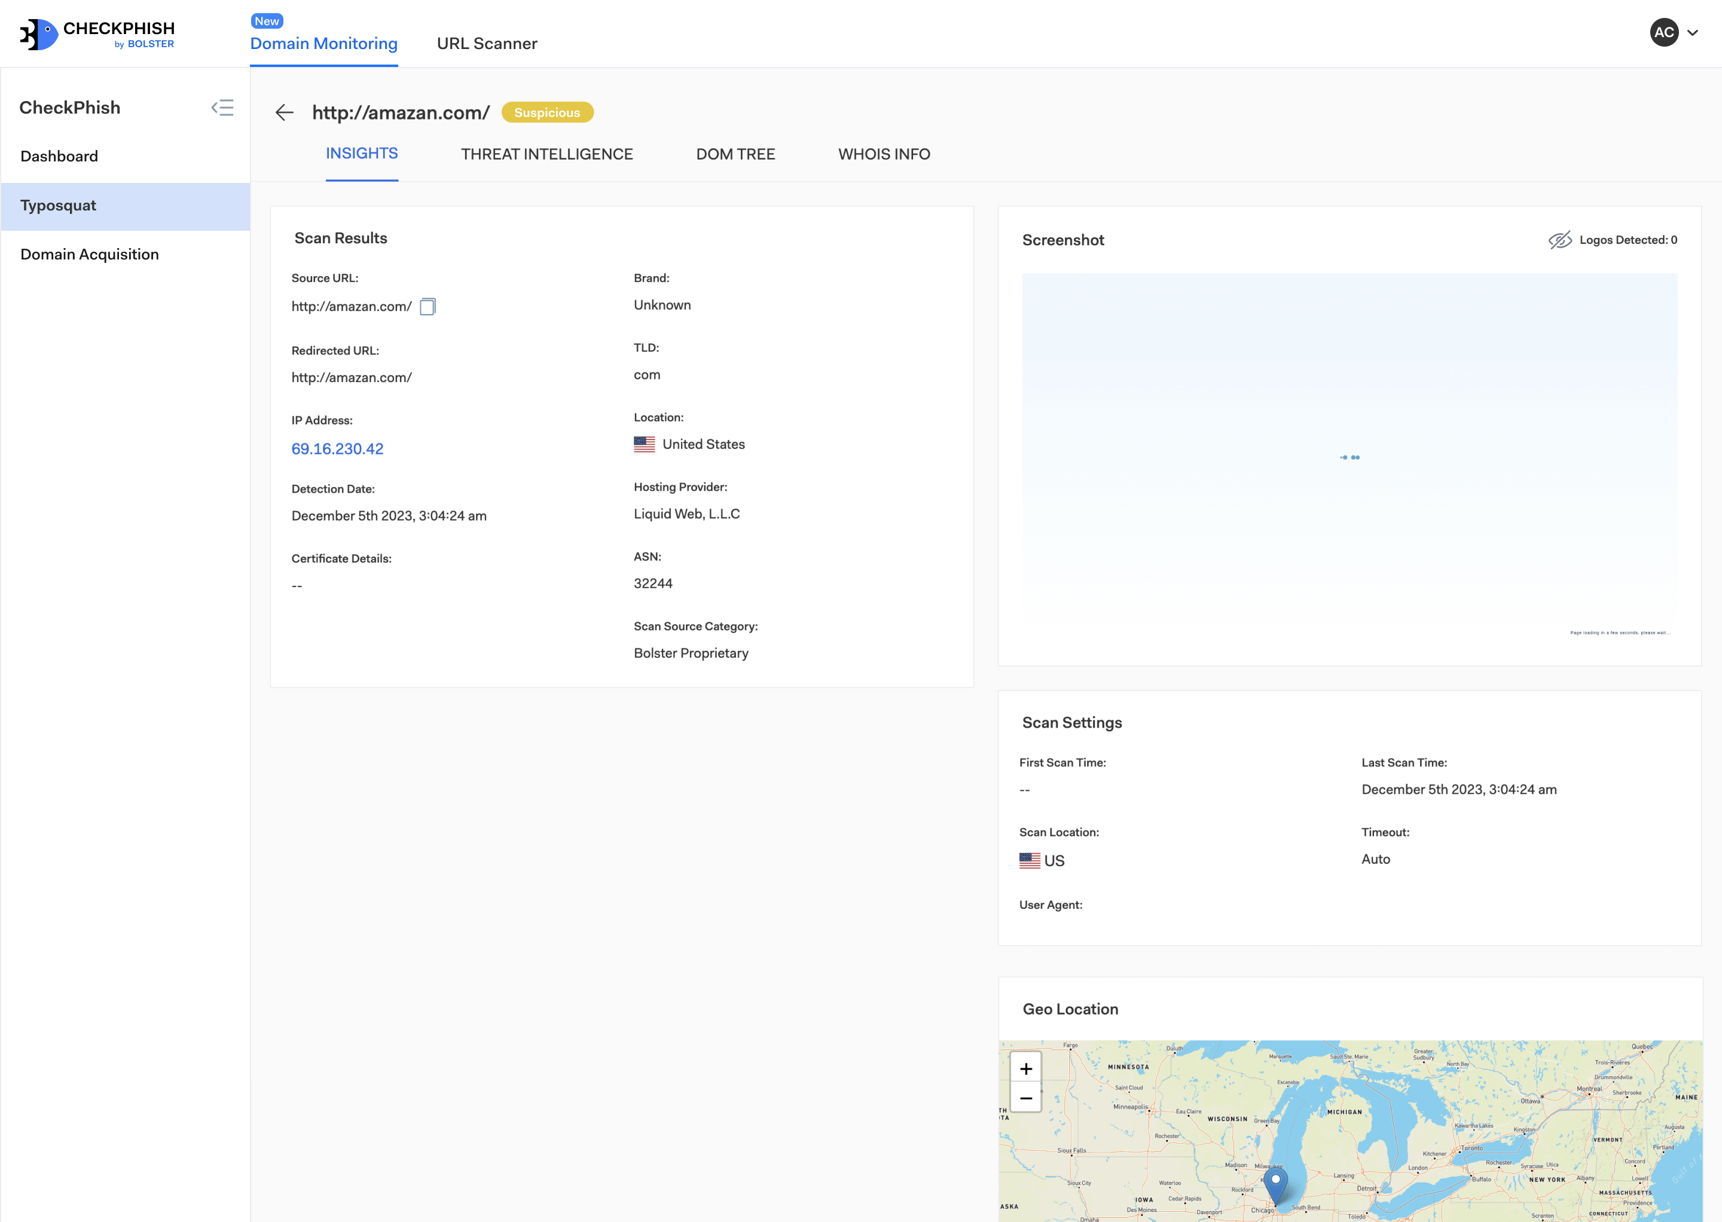Open the THREAT INTELLIGENCE tab

[547, 154]
